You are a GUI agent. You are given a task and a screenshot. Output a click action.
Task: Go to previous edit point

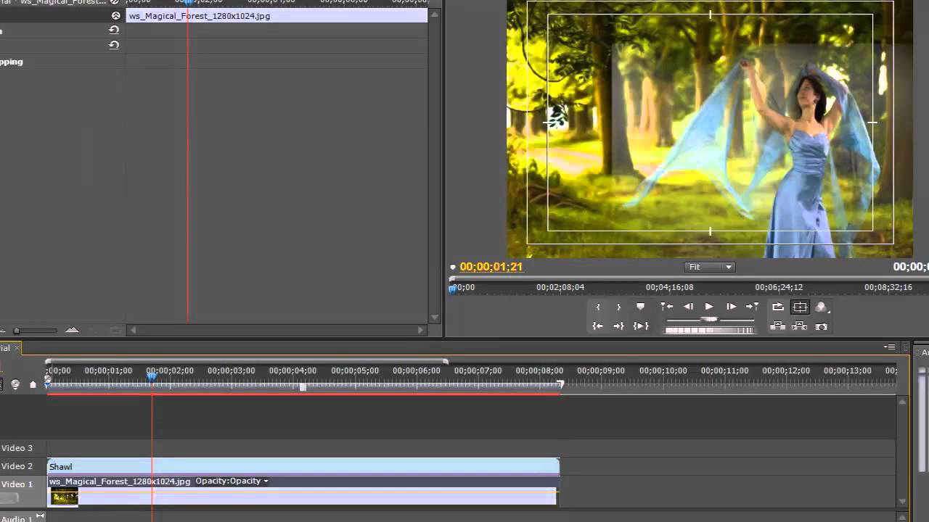[x=666, y=307]
